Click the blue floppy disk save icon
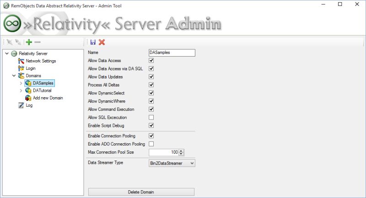This screenshot has height=198, width=366. (93, 42)
